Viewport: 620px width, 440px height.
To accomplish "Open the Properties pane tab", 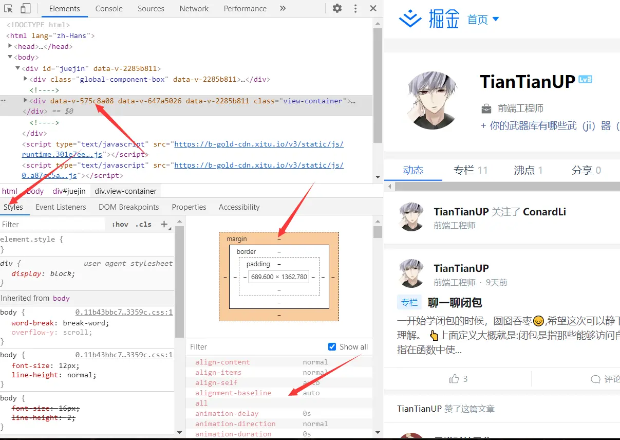I will pyautogui.click(x=189, y=207).
